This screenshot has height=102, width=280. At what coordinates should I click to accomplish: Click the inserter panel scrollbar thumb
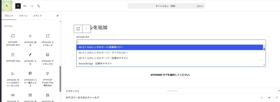pos(60,79)
